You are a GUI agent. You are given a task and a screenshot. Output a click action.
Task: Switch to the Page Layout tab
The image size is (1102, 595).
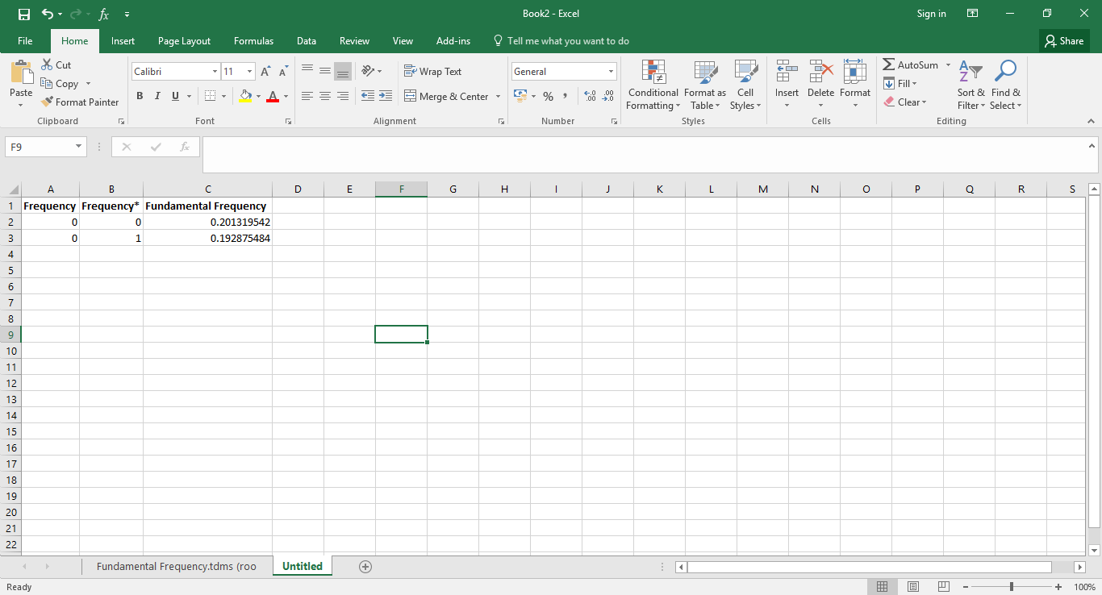click(x=184, y=41)
